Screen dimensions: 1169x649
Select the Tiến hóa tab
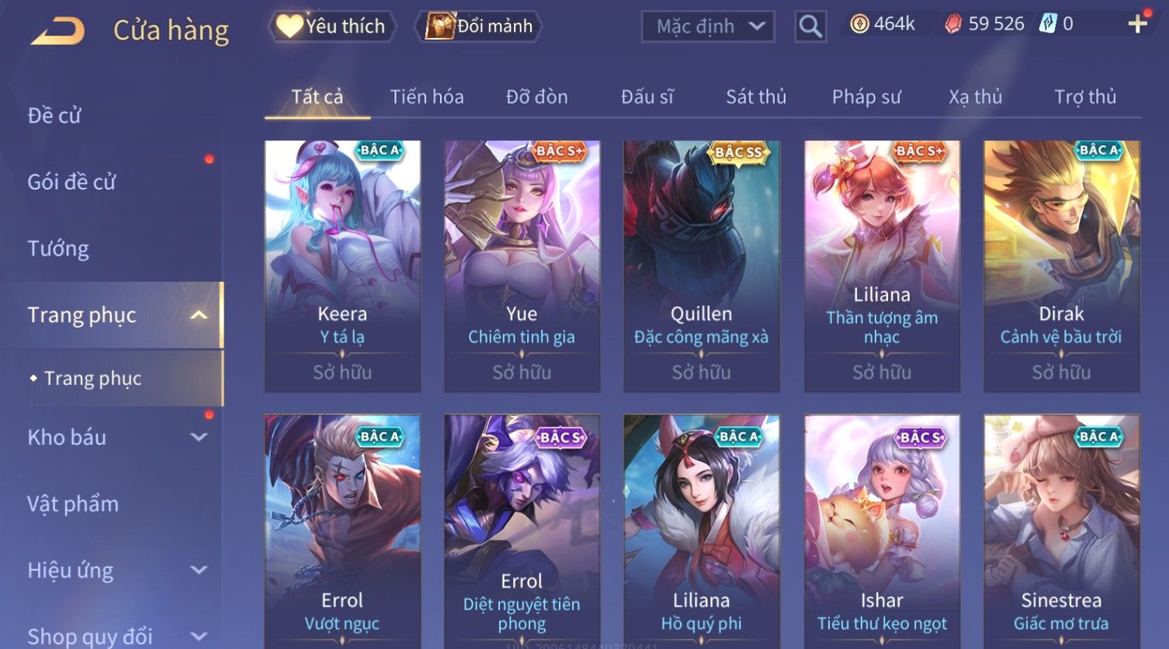427,97
